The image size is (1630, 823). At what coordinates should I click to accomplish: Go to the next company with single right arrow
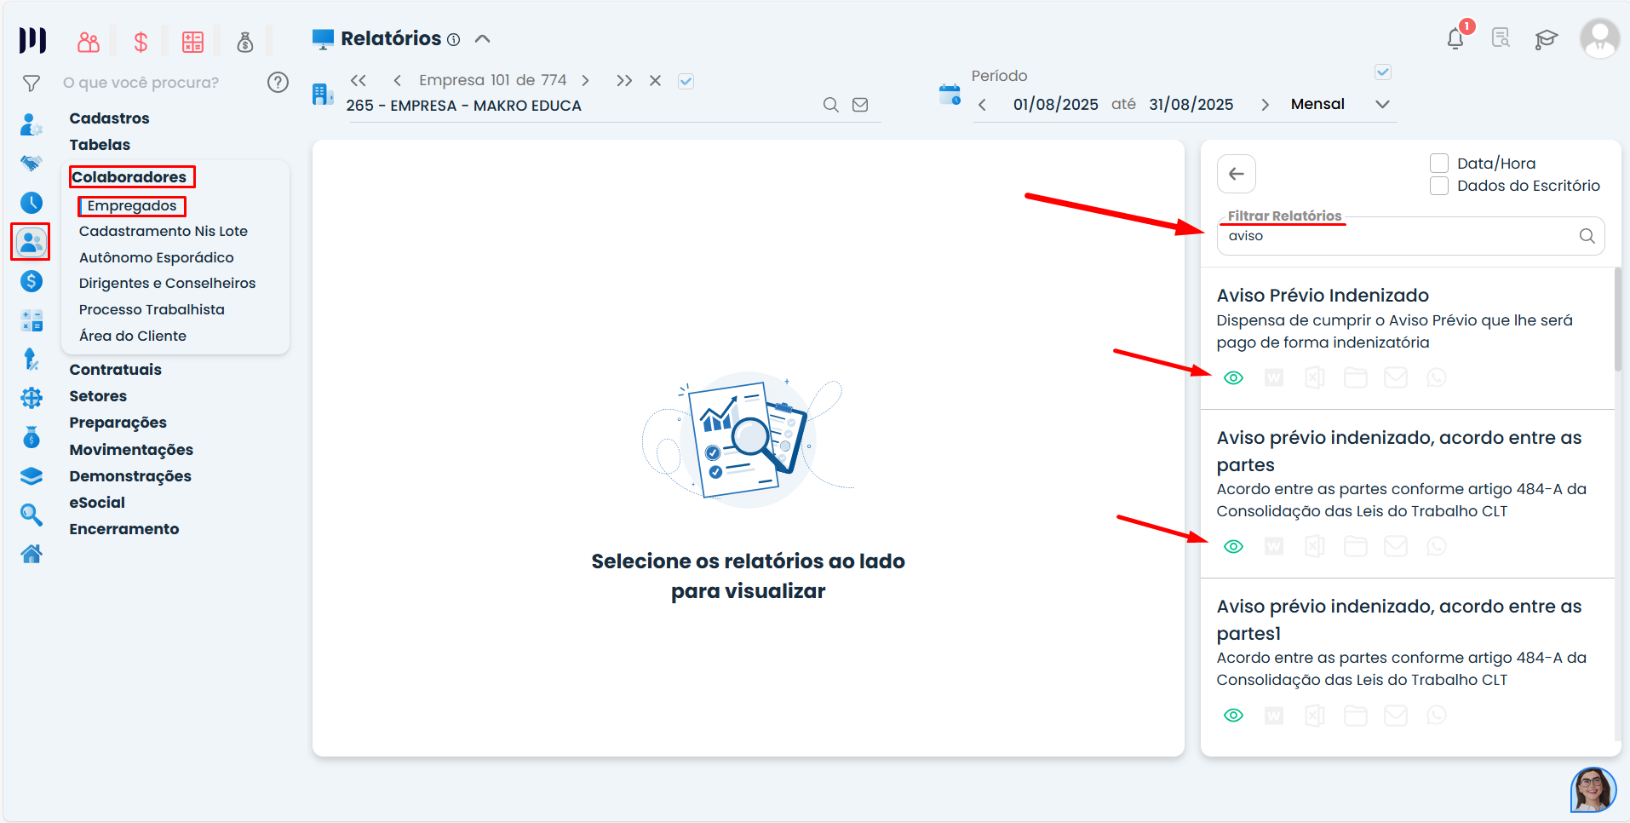point(585,80)
